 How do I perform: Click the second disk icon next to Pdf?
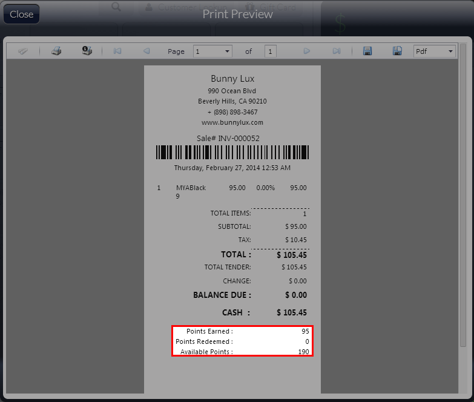coord(397,51)
